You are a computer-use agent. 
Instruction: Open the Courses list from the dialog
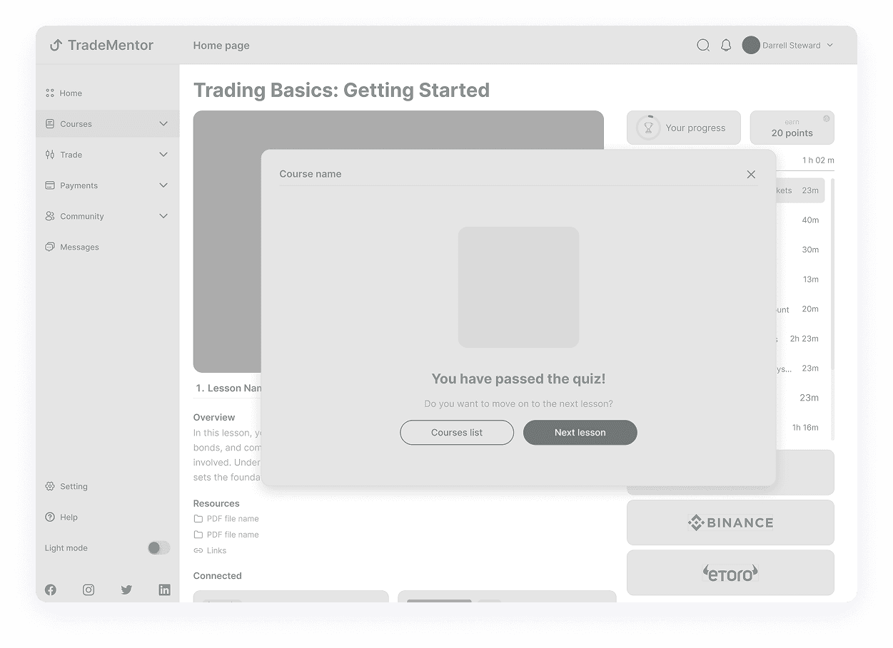[457, 433]
